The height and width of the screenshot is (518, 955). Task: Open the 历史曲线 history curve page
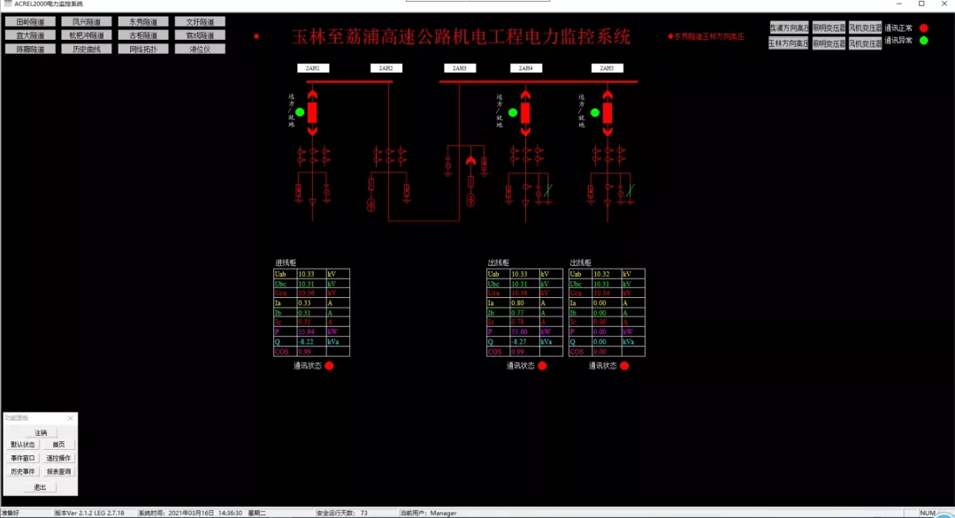pyautogui.click(x=87, y=49)
